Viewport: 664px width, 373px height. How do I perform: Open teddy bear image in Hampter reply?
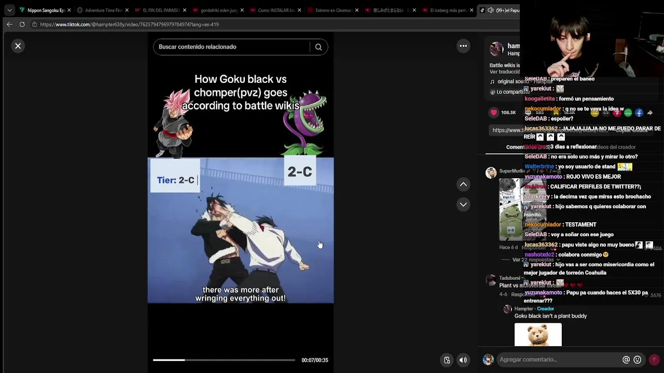pos(538,335)
